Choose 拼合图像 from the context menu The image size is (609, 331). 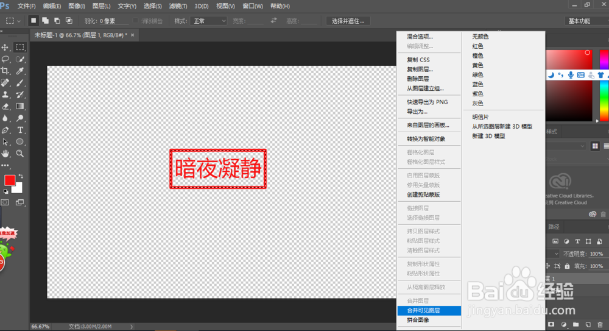click(429, 320)
